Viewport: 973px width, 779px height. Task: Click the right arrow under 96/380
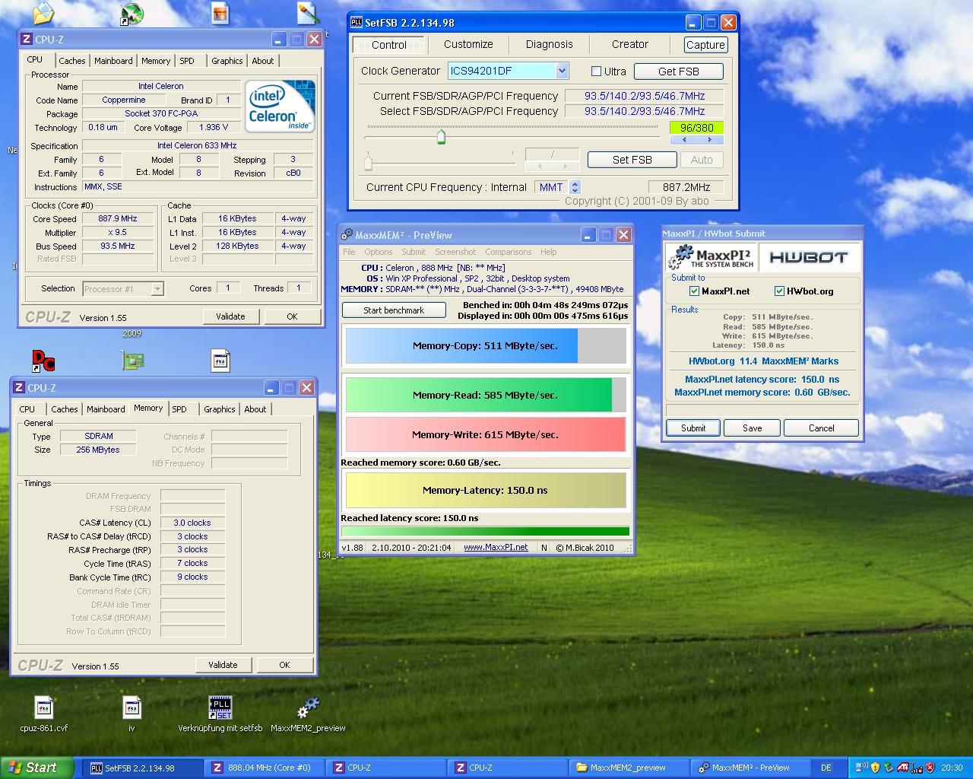click(x=710, y=140)
